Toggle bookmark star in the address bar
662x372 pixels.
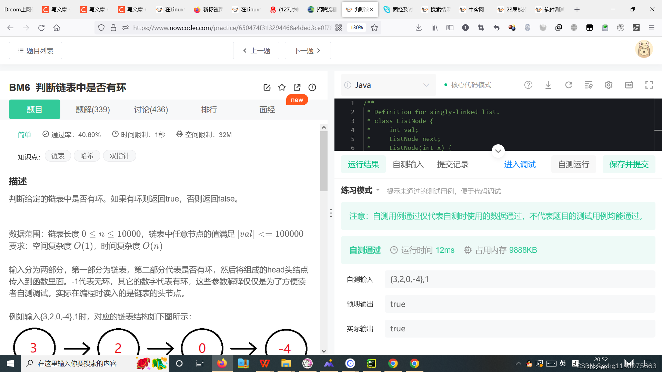coord(374,28)
